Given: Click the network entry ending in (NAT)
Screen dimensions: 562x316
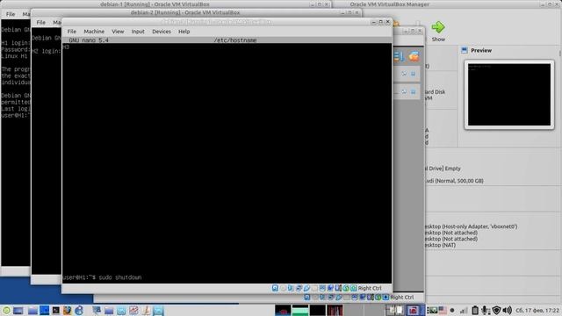Looking at the screenshot, I should coord(440,245).
